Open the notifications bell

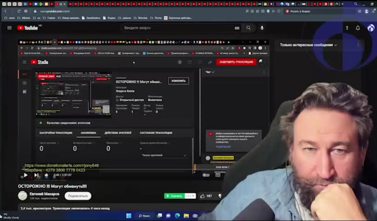click(358, 28)
